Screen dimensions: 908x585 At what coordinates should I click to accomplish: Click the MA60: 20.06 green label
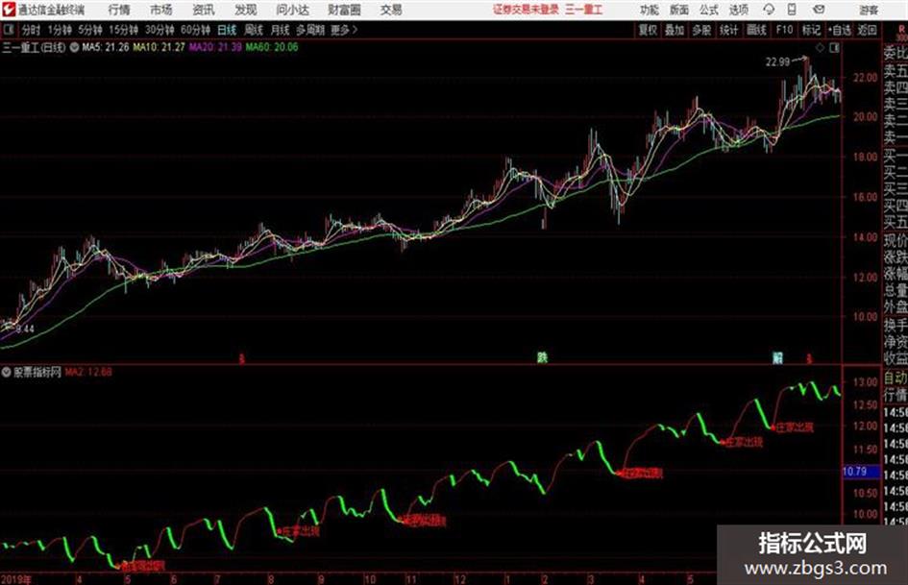click(272, 47)
